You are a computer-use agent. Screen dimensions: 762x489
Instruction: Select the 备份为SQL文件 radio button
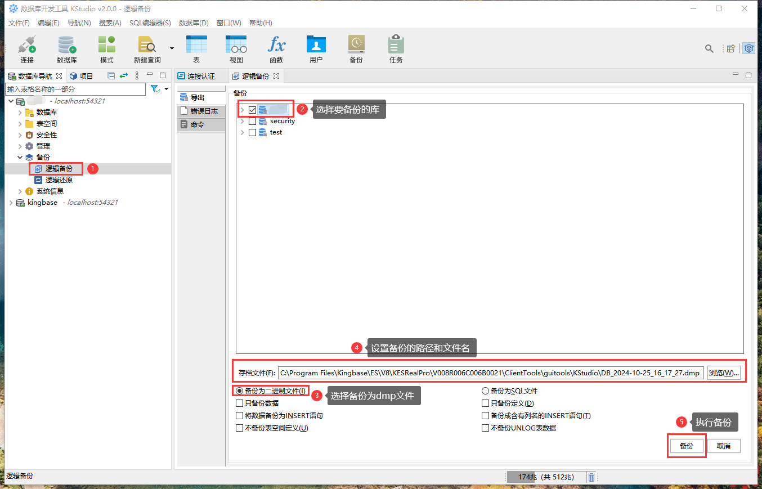pos(485,391)
